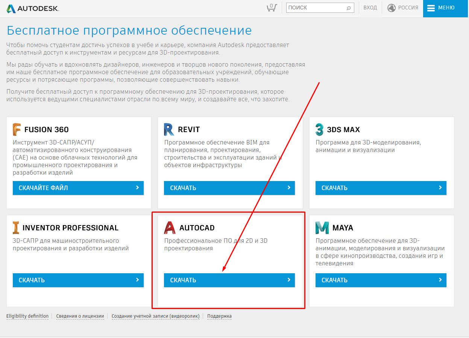Click the Fusion 360 product icon

[x=17, y=129]
